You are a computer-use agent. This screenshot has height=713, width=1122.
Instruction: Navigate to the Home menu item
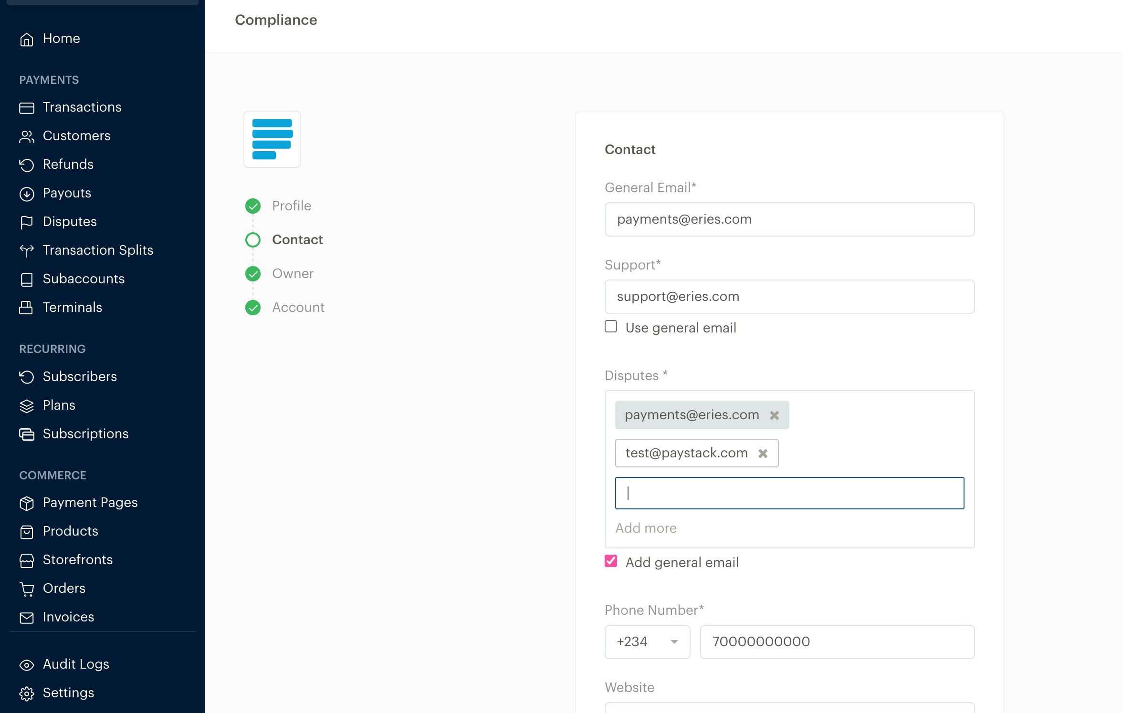(x=62, y=39)
